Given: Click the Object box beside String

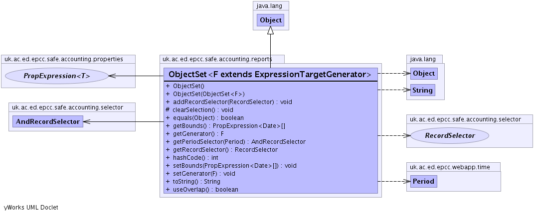Looking at the screenshot, I should point(424,74).
